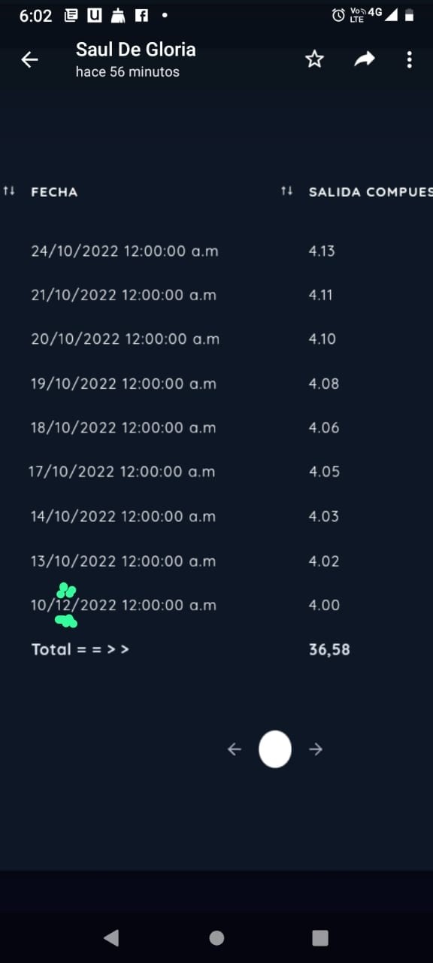The image size is (433, 963).
Task: Tap Android back navigation button
Action: click(111, 937)
